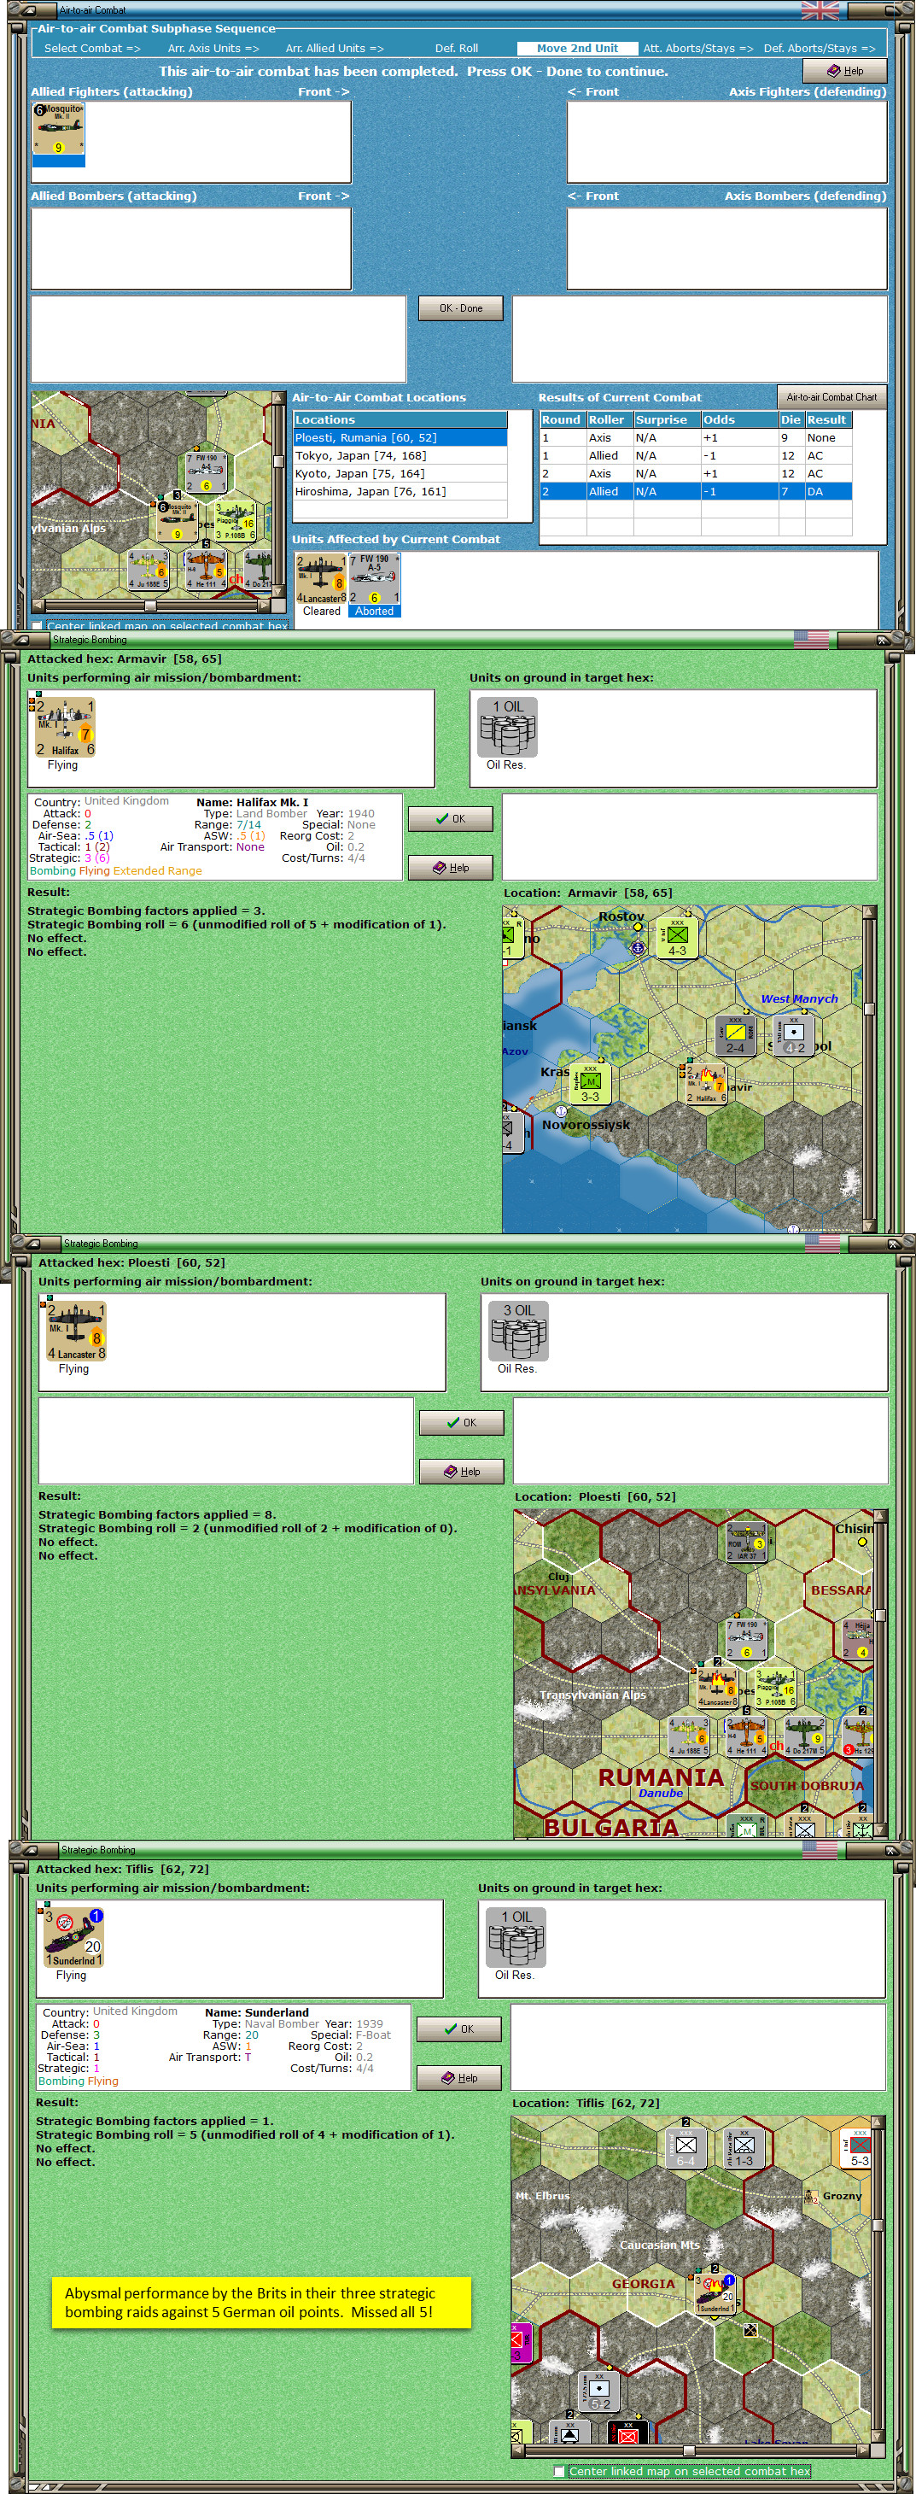Click the Halifax bomber counter labeled Flying
This screenshot has width=916, height=2494.
point(65,727)
